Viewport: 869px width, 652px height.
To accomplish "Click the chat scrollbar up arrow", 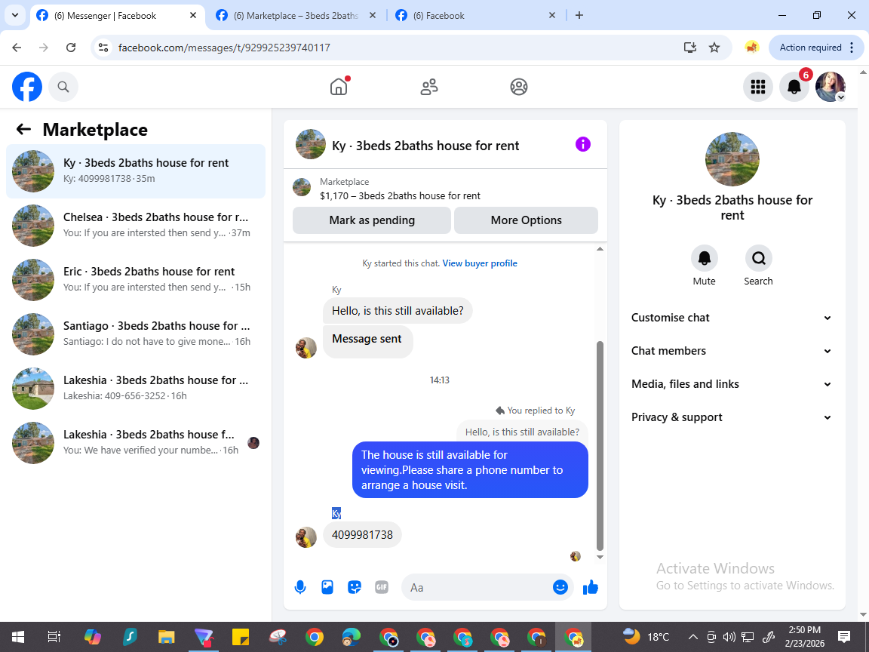I will pos(600,249).
